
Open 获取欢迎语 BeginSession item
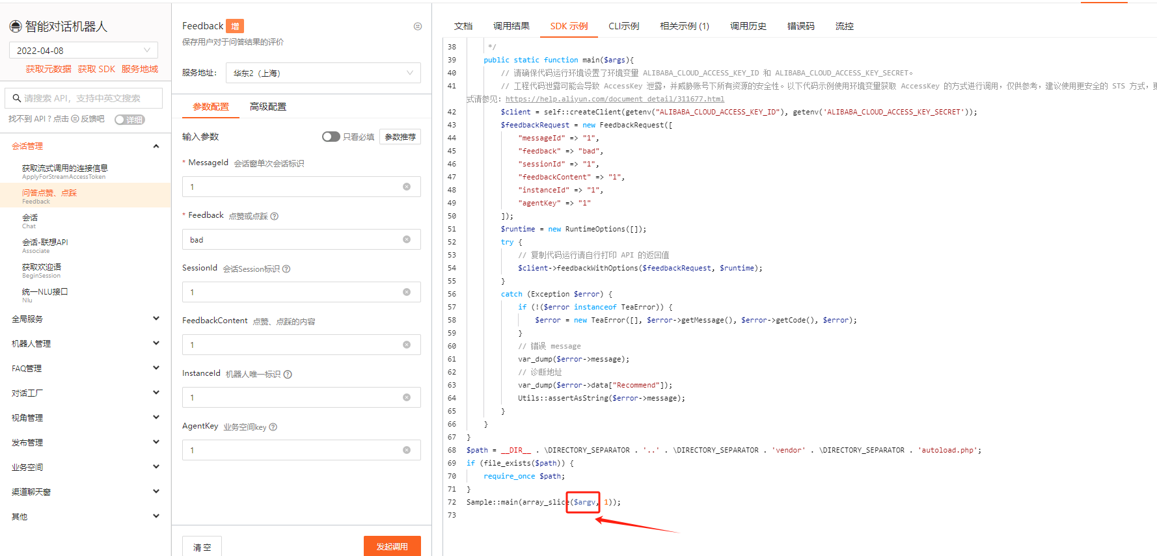(85, 271)
